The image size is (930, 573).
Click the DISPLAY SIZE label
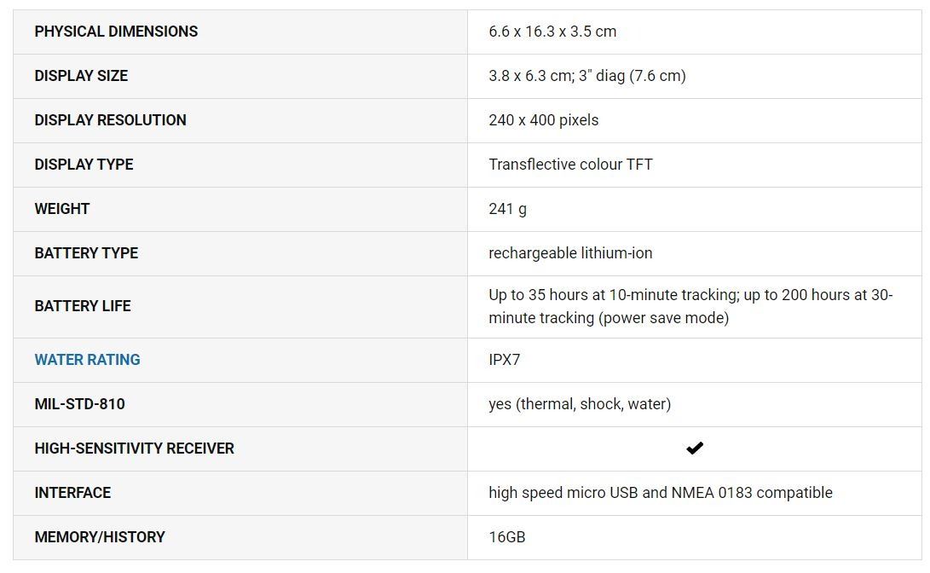click(81, 76)
